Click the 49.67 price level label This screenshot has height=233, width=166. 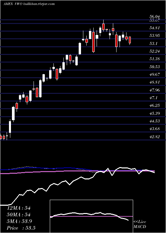click(155, 74)
